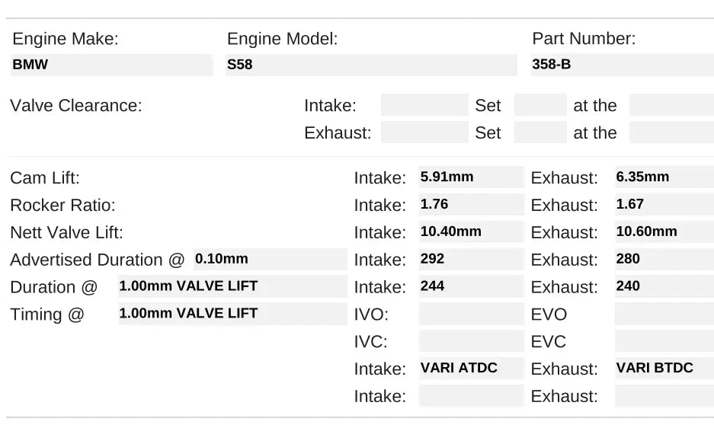The image size is (714, 447).
Task: Click the Part Number field with 358-B
Action: tap(622, 65)
